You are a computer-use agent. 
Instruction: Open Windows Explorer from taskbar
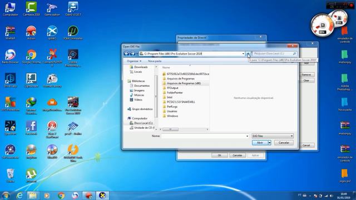tap(33, 196)
